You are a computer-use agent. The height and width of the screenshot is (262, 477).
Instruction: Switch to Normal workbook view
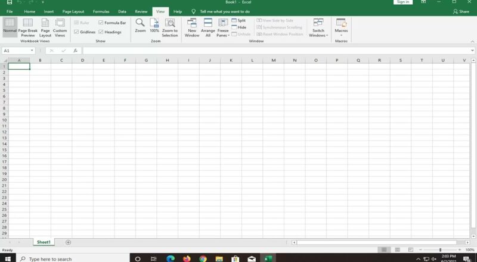(10, 27)
